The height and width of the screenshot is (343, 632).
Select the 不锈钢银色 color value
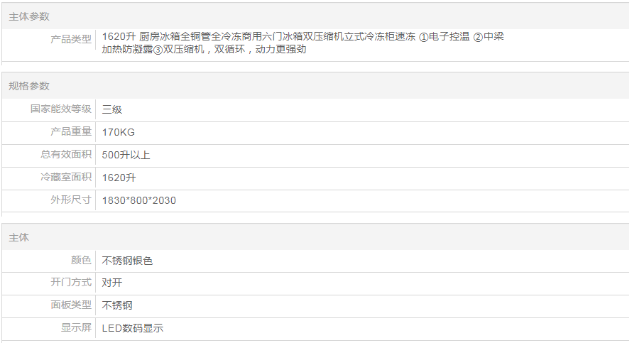[127, 261]
